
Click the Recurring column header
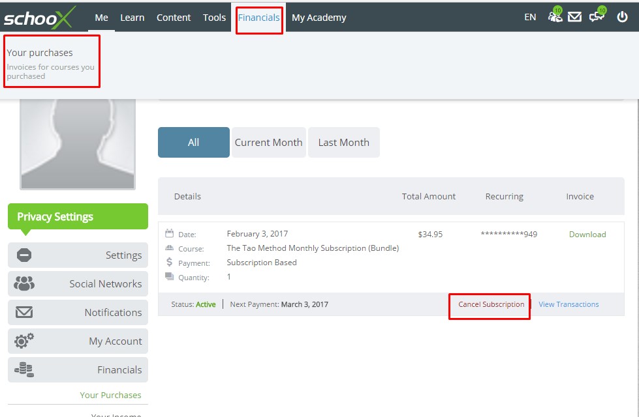(x=504, y=197)
